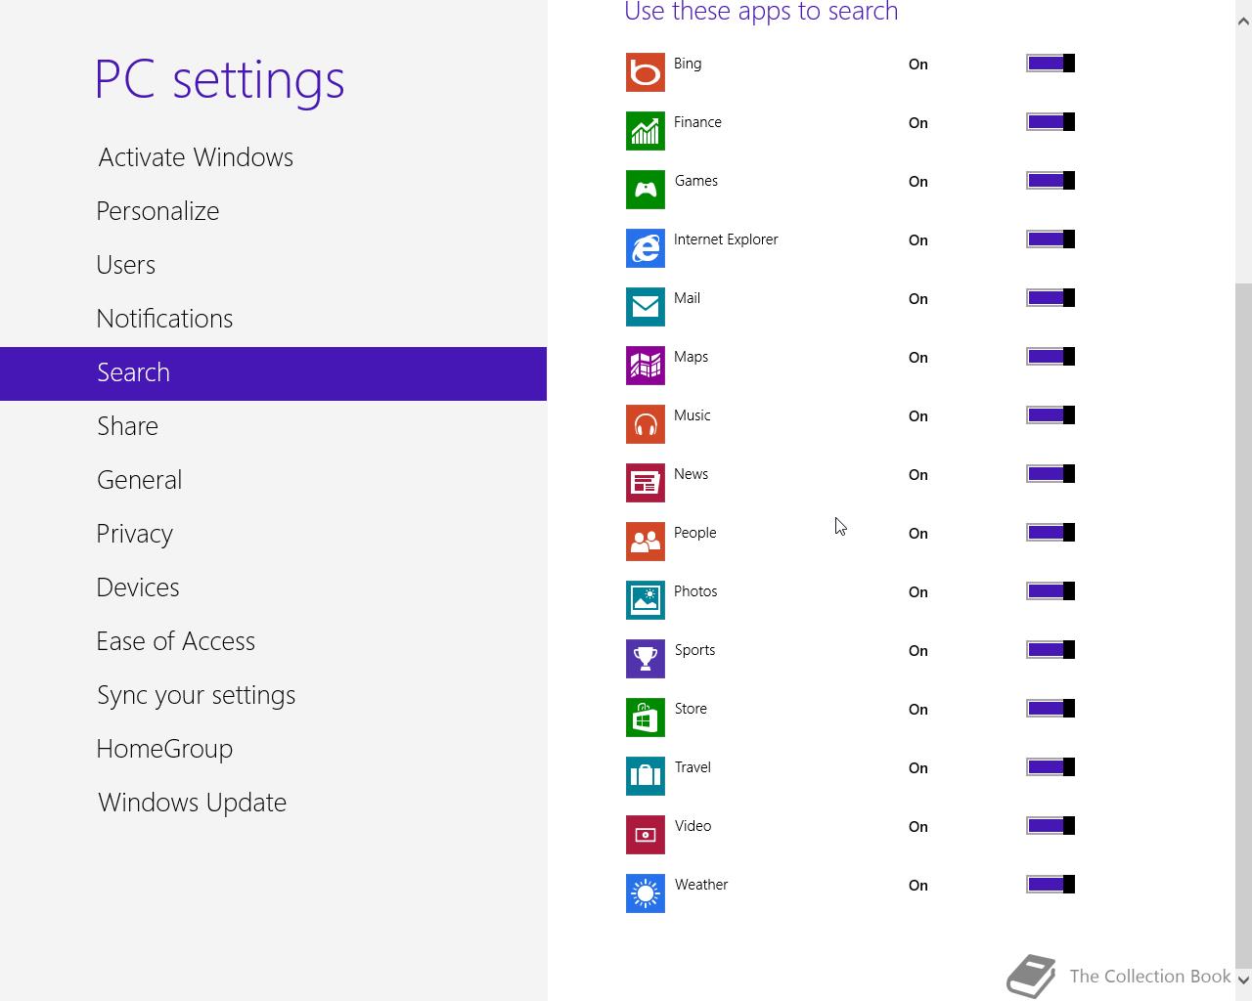Switch to General settings
This screenshot has height=1001, width=1252.
(x=273, y=480)
